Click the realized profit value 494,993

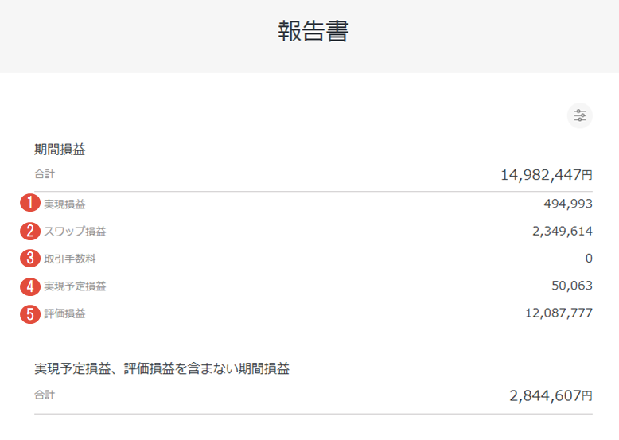(x=568, y=204)
